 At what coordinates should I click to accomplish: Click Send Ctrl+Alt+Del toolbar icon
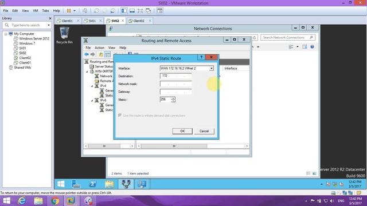click(85, 11)
